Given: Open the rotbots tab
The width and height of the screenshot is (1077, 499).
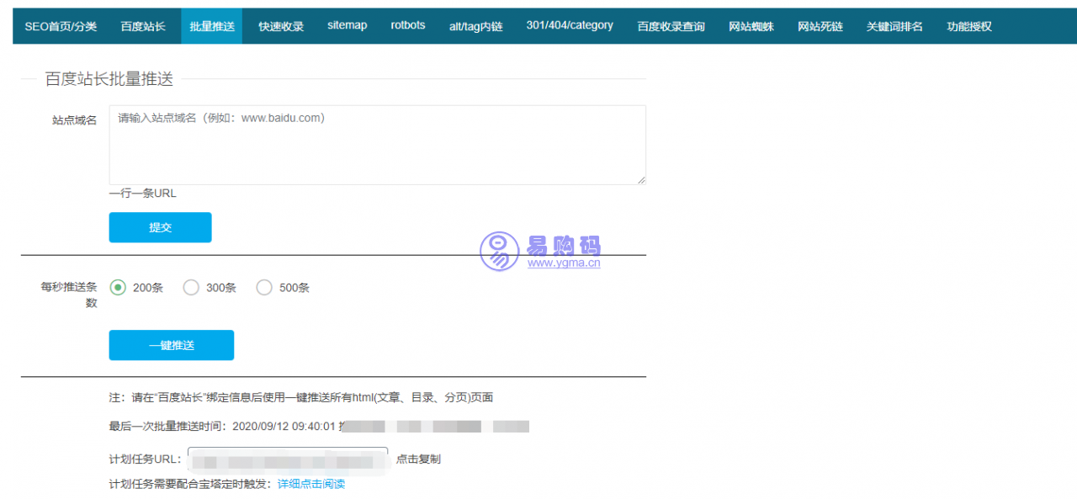Looking at the screenshot, I should [x=407, y=25].
